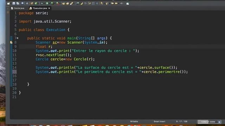The image size is (225, 126).
Task: Click the cursor position 9 : 17 : 158
Action: click(x=182, y=121)
